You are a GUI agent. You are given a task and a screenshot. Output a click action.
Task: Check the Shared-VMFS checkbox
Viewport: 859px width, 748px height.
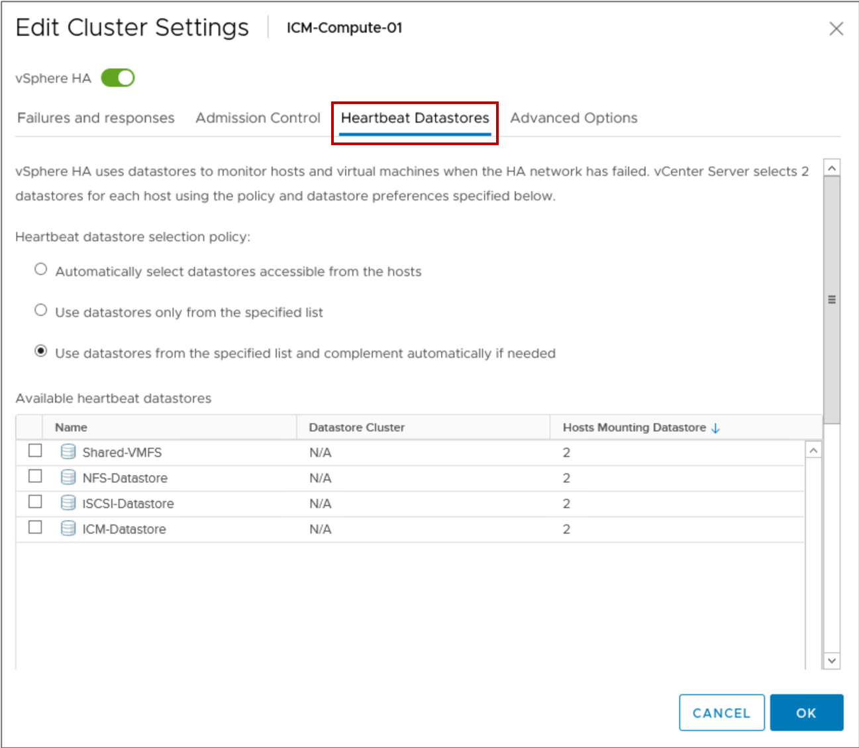[35, 451]
